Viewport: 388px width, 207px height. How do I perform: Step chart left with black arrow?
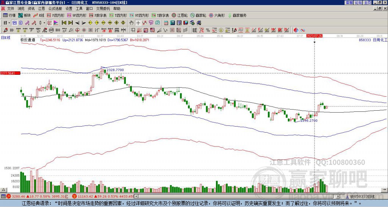click(77, 23)
